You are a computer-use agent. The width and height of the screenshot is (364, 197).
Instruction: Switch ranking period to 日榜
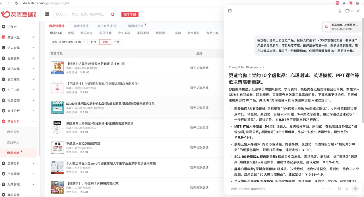coord(94,42)
